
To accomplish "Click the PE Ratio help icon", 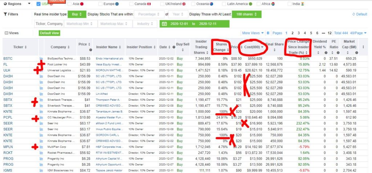I will point(338,53).
